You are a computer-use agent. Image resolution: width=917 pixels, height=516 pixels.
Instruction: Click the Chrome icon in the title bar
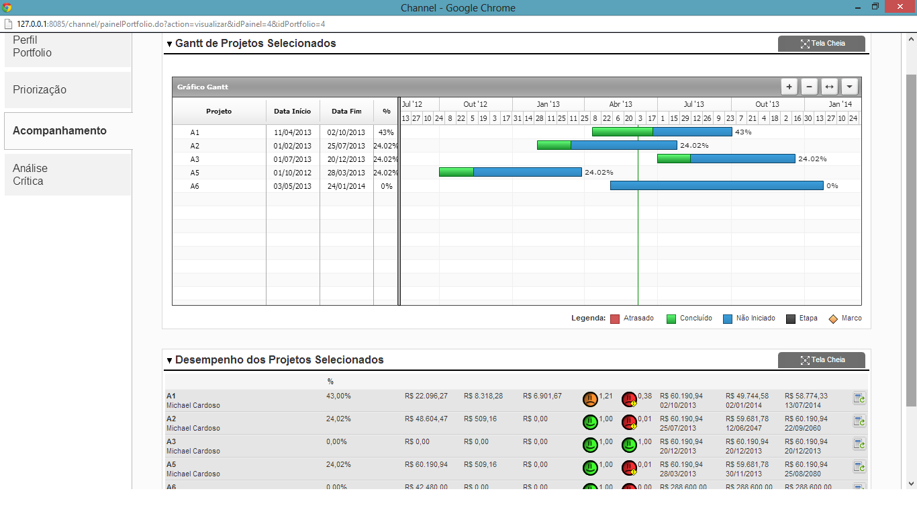[x=7, y=7]
